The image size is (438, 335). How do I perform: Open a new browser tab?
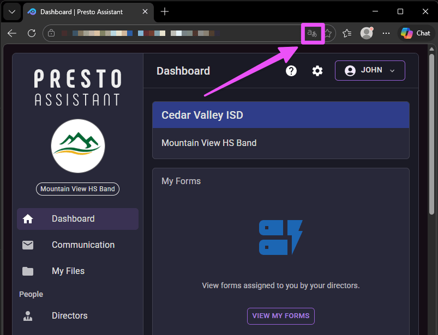(165, 11)
